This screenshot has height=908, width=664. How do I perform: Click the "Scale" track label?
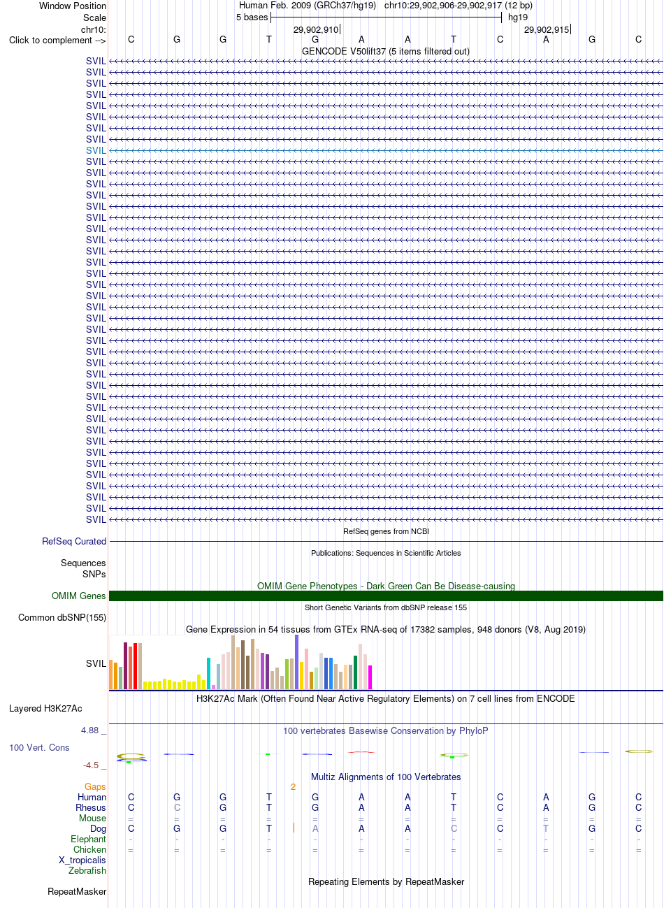point(94,17)
